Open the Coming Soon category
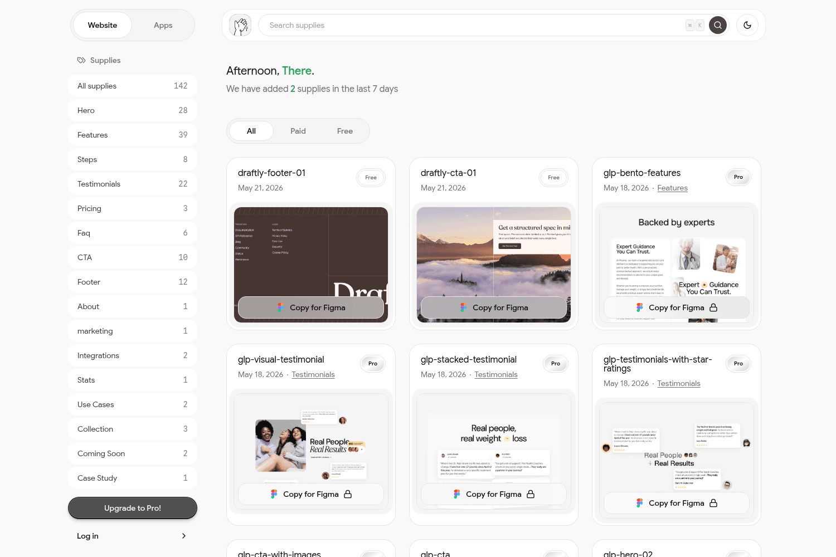 click(133, 453)
